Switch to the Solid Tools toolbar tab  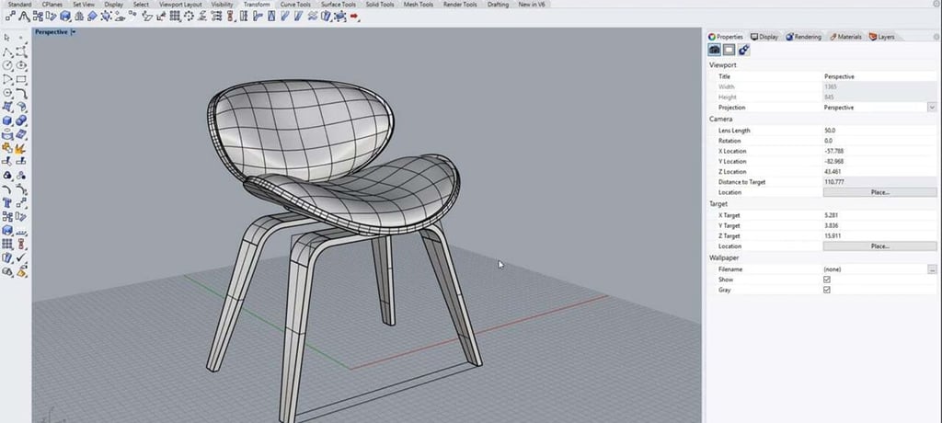pos(380,5)
